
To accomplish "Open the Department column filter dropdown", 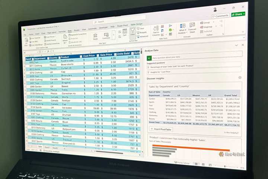I will click(x=48, y=58).
